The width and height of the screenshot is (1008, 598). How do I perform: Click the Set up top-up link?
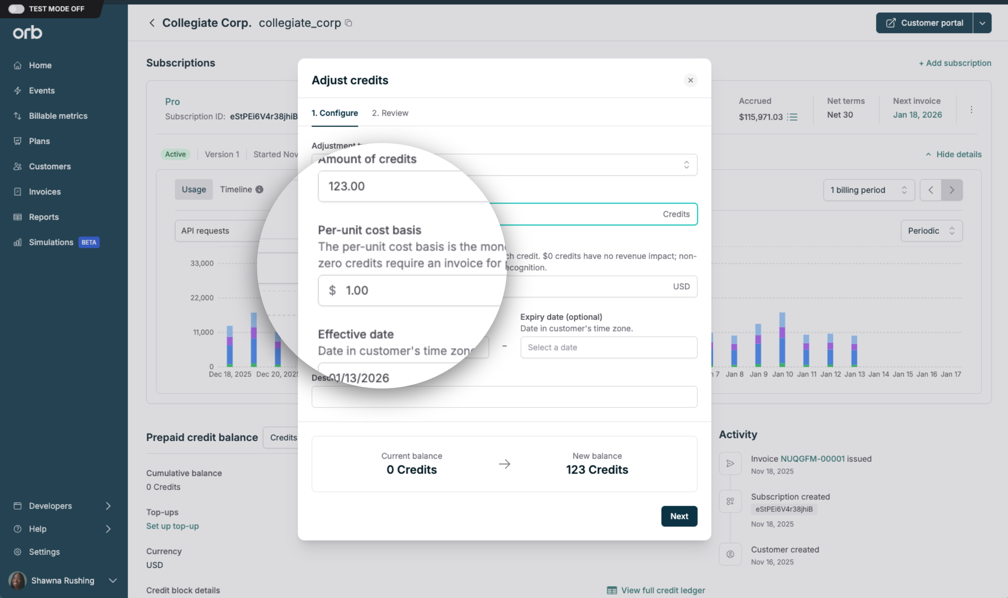click(x=172, y=526)
